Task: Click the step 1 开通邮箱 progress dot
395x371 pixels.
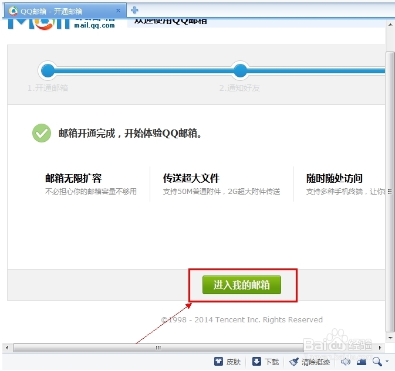Action: (x=48, y=71)
